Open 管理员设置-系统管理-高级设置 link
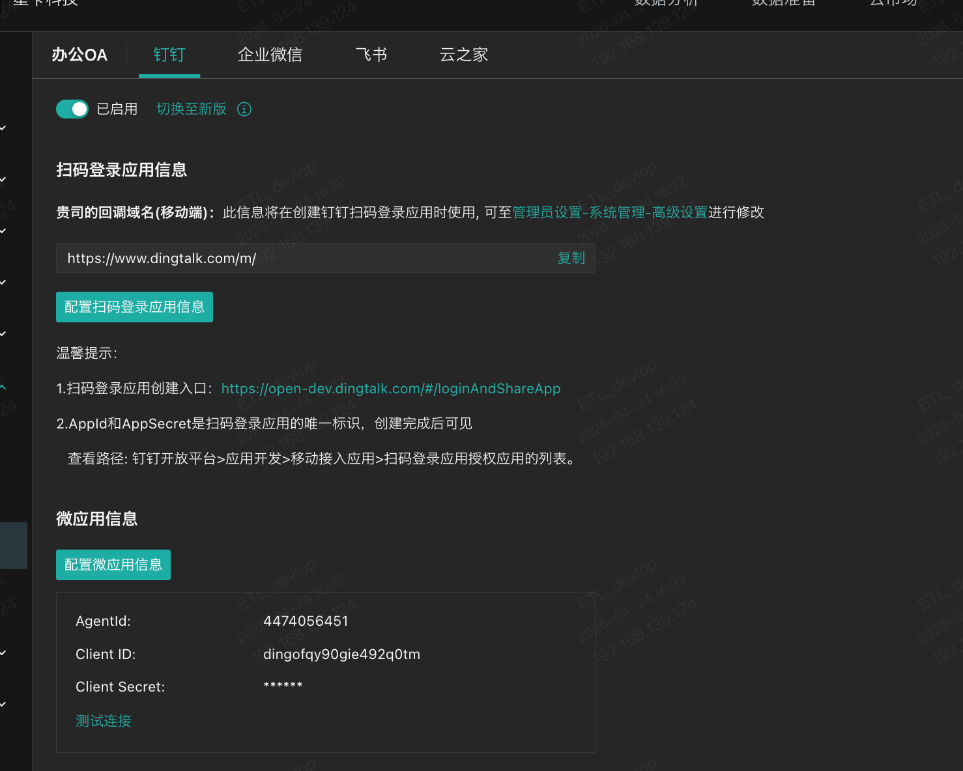Image resolution: width=963 pixels, height=771 pixels. [610, 212]
